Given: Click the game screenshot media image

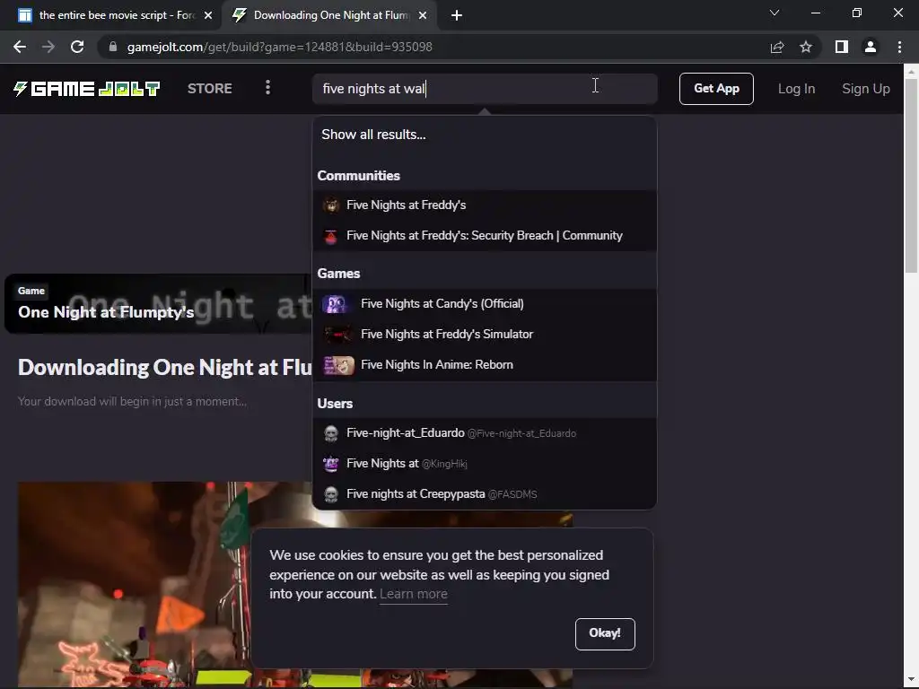Looking at the screenshot, I should (135, 584).
